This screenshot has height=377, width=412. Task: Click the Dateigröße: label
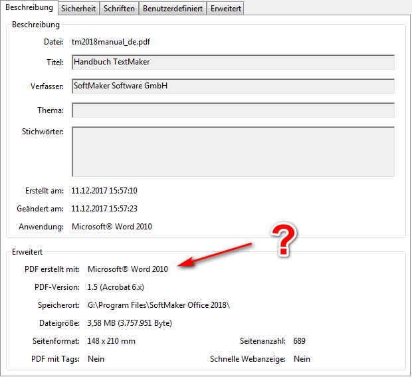[59, 323]
